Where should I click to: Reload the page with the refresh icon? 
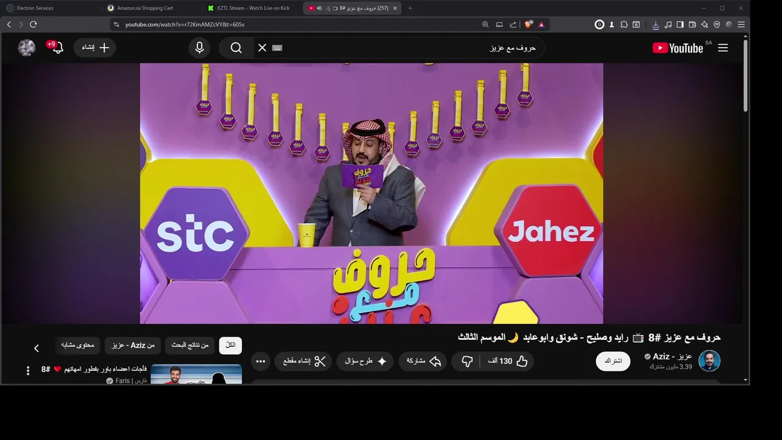33,24
